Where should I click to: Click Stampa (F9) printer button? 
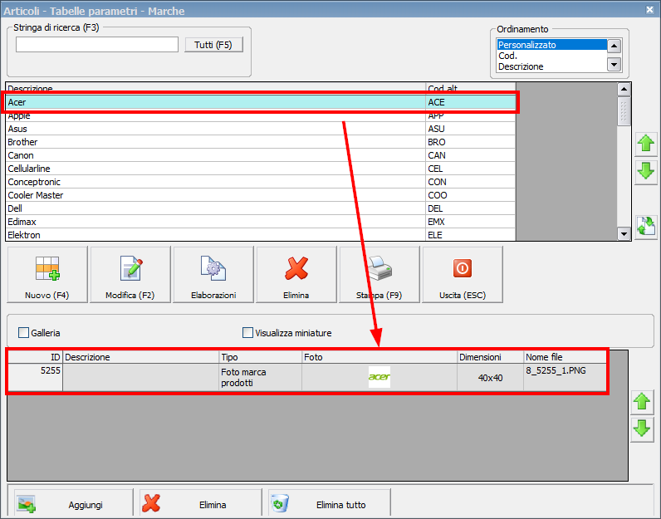coord(379,275)
